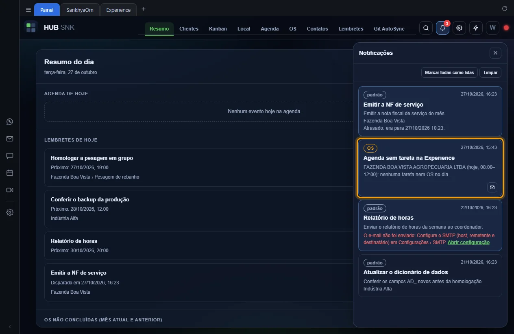Open the Agenda sem tarefa na Experience notification

430,168
